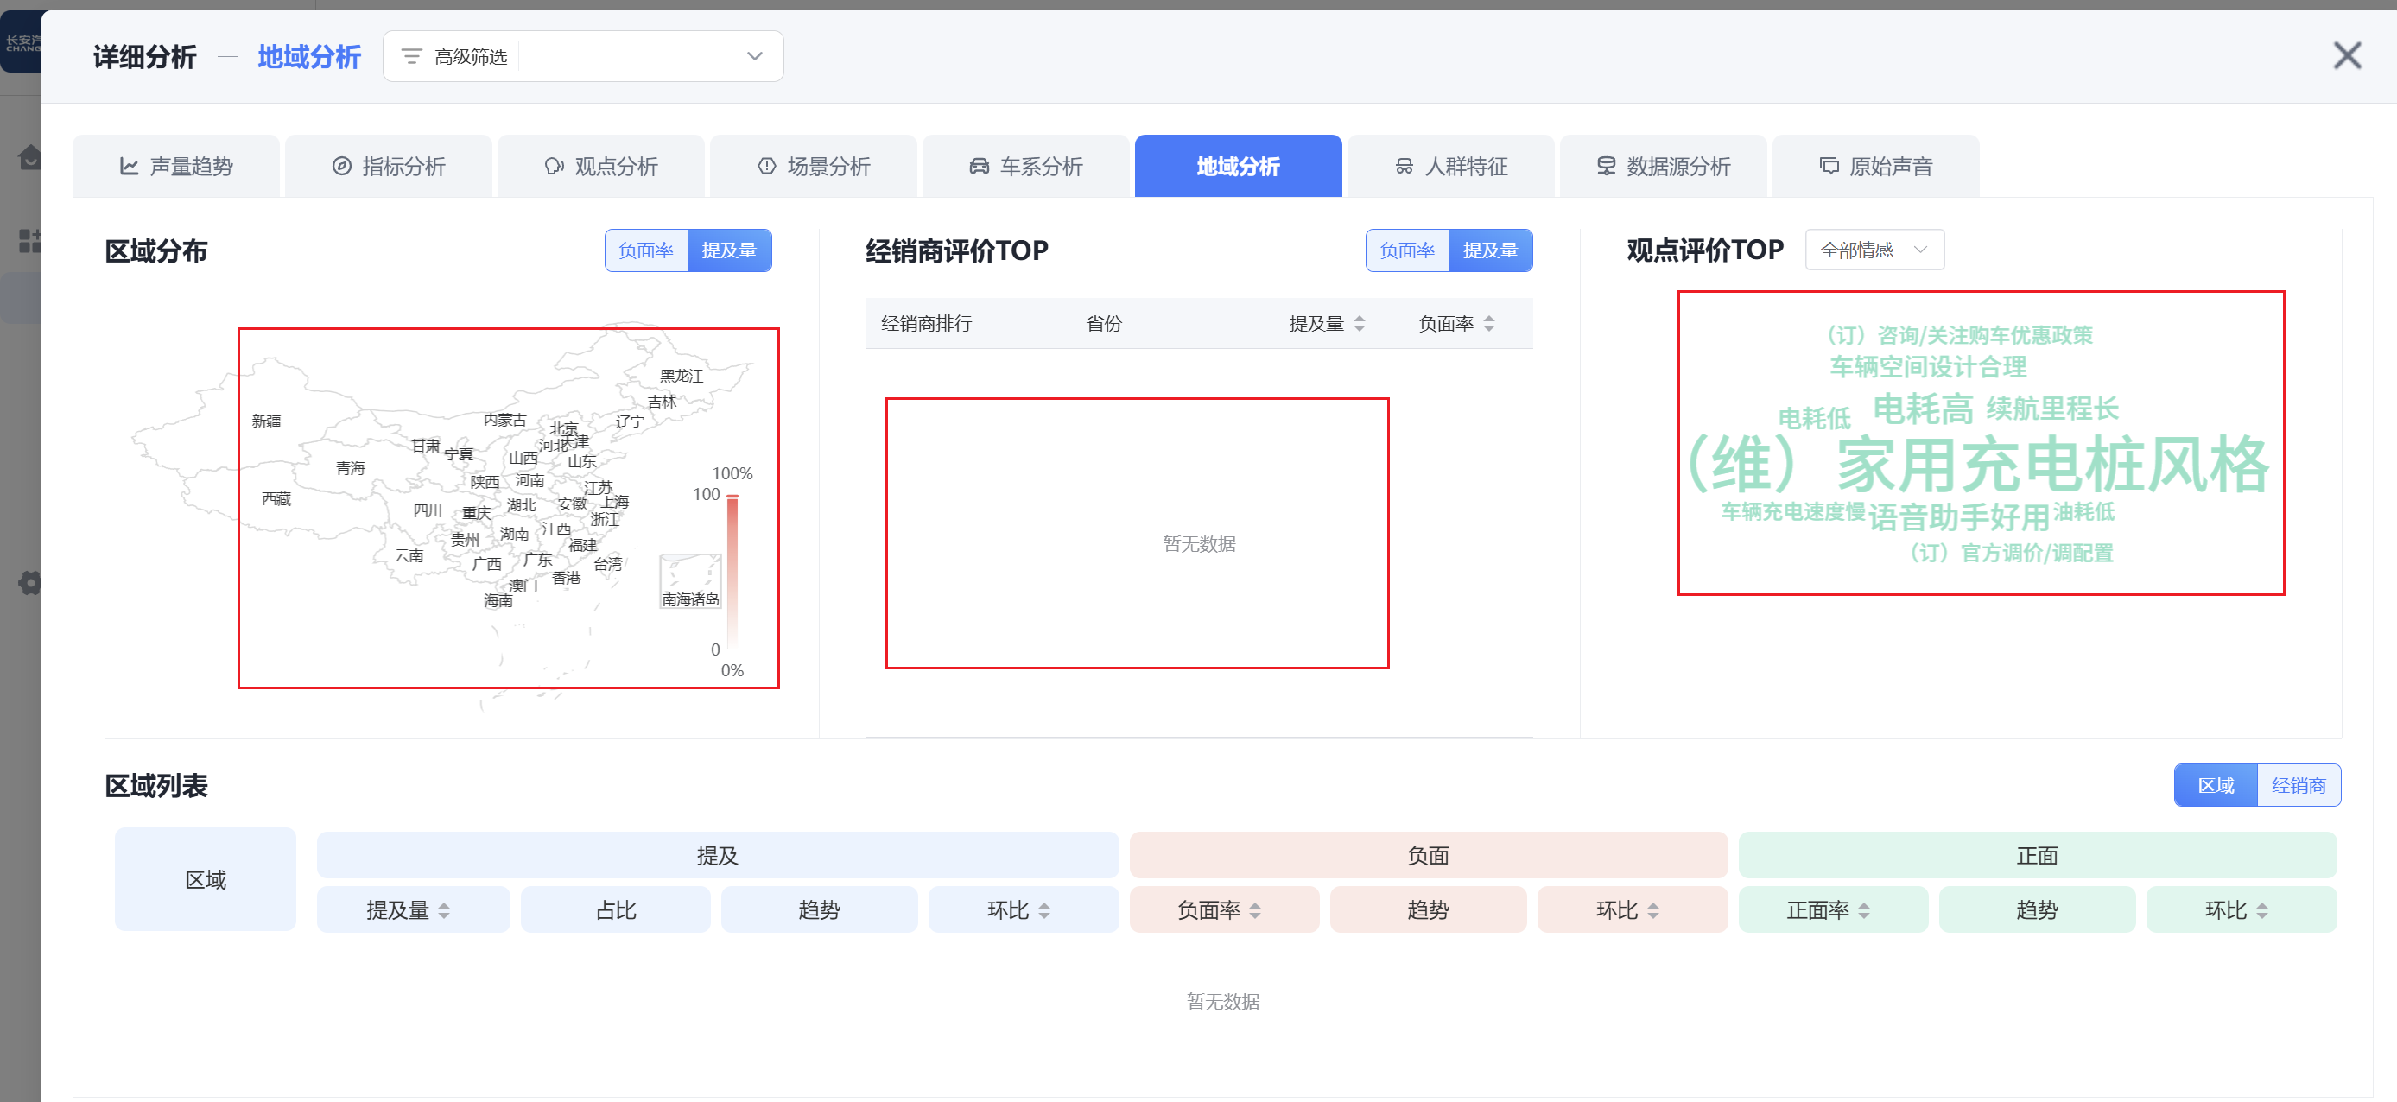
Task: Click sort arrows beside 正面率 column
Action: (x=1864, y=910)
